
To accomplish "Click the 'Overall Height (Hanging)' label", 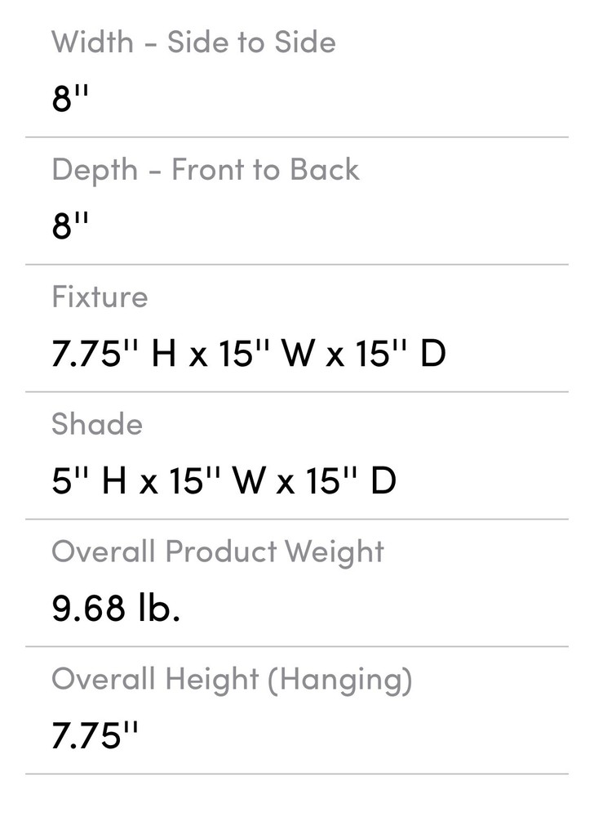I will pos(232,679).
